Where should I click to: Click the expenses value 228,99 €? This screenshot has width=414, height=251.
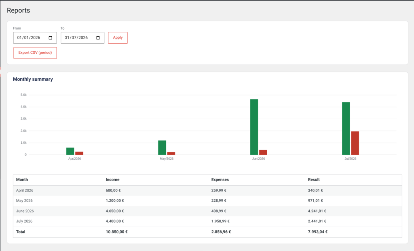click(219, 200)
